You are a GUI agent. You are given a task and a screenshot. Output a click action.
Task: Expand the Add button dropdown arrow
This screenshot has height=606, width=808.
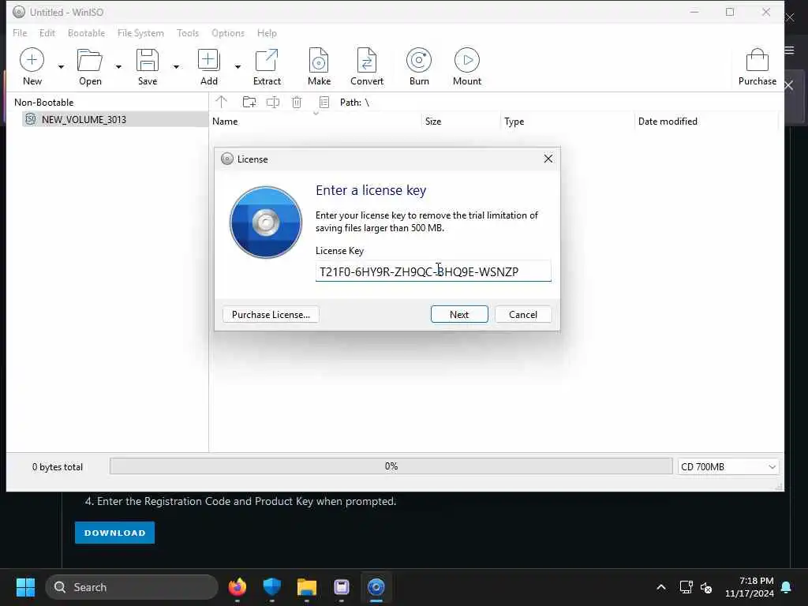coord(238,67)
